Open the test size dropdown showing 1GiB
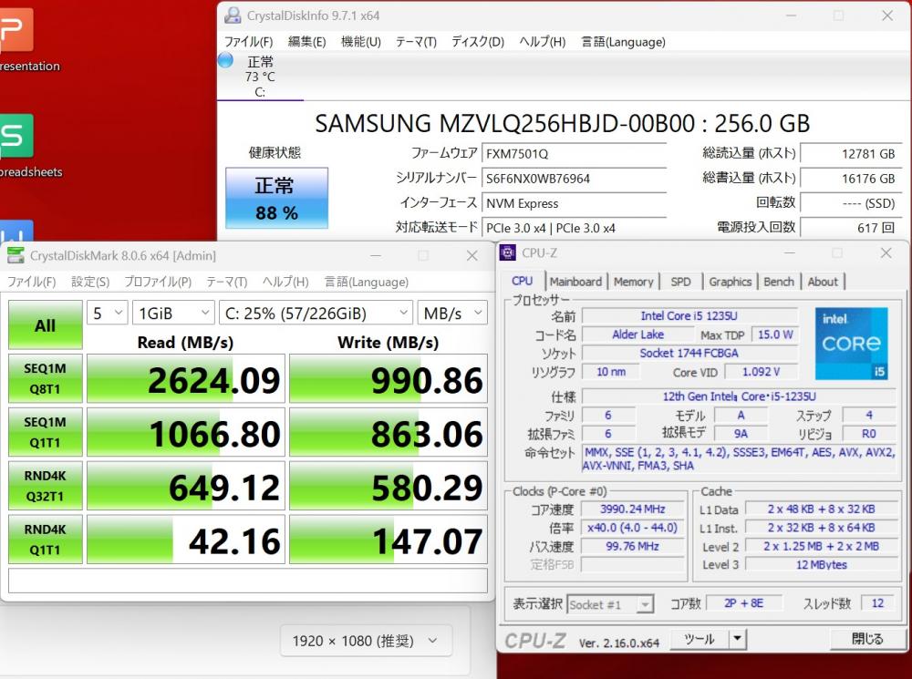Screen dimensions: 912x679 coord(173,314)
